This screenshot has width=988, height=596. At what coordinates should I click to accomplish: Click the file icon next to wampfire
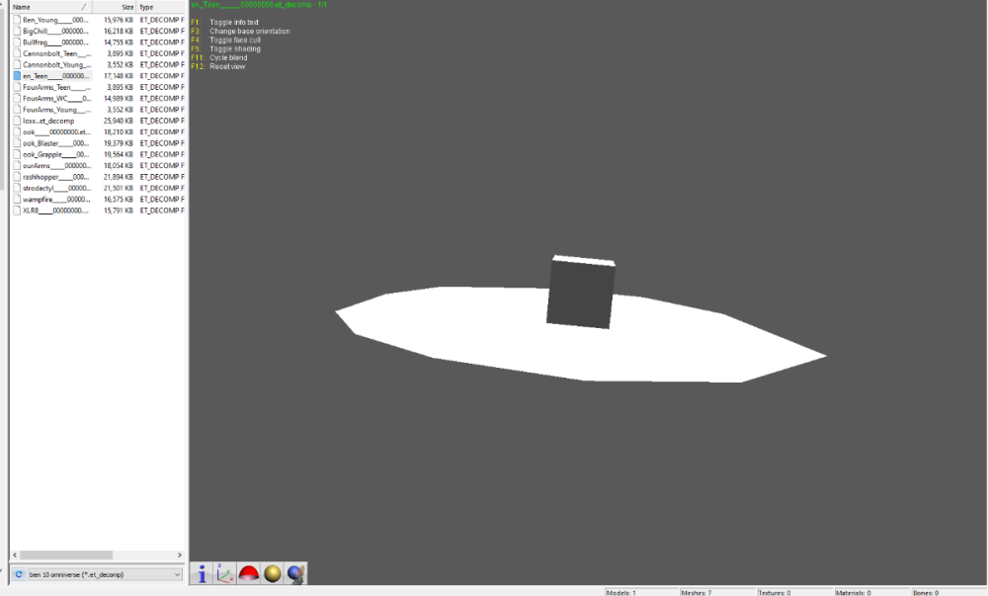(x=17, y=199)
